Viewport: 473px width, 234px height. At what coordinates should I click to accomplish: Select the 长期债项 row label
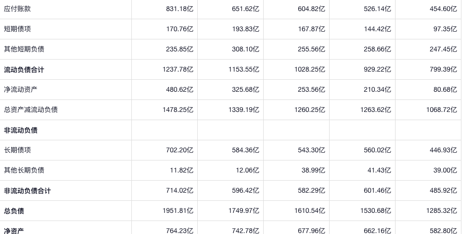pos(17,150)
